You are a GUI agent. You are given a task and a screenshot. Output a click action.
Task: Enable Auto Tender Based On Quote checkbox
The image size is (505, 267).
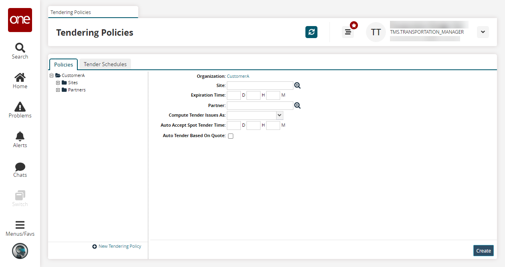[230, 136]
